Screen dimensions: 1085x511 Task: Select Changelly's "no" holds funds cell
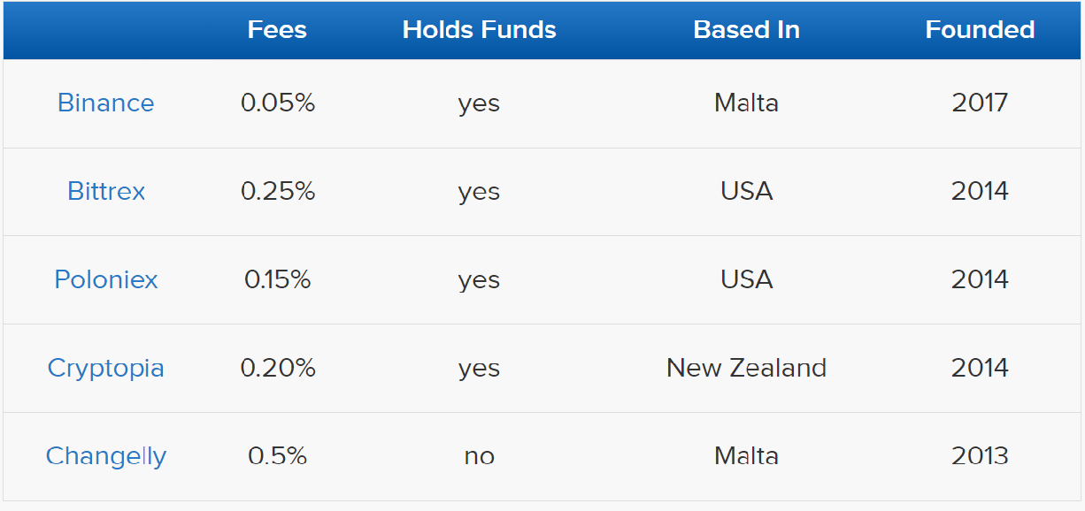479,457
